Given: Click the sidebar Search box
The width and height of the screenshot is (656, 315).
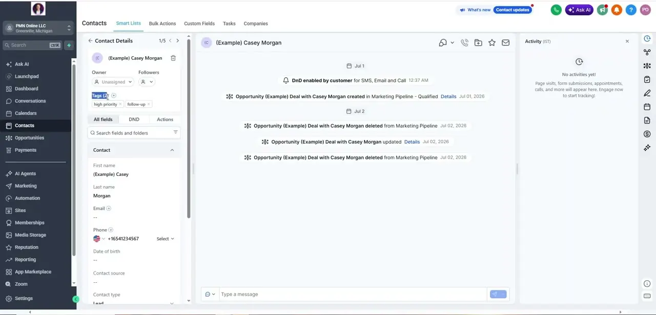Looking at the screenshot, I should 33,45.
